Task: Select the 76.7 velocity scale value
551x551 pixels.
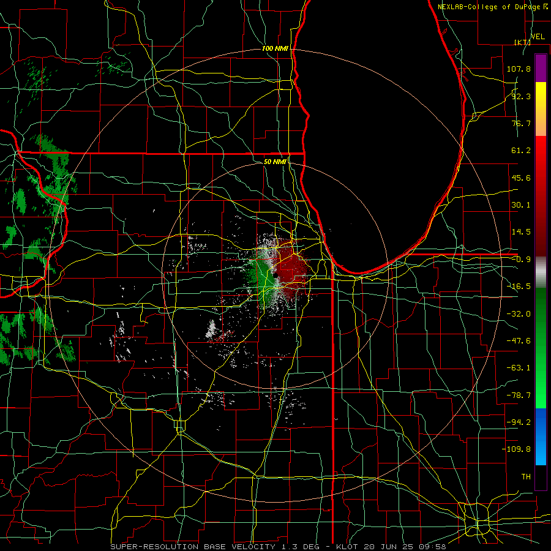Action: coord(521,123)
